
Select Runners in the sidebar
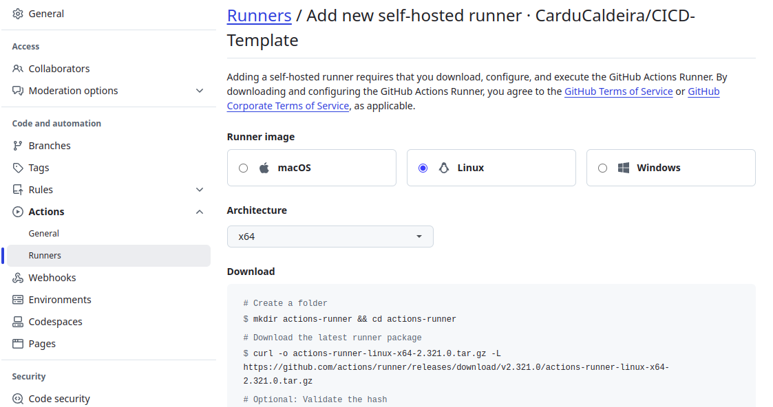pos(109,256)
